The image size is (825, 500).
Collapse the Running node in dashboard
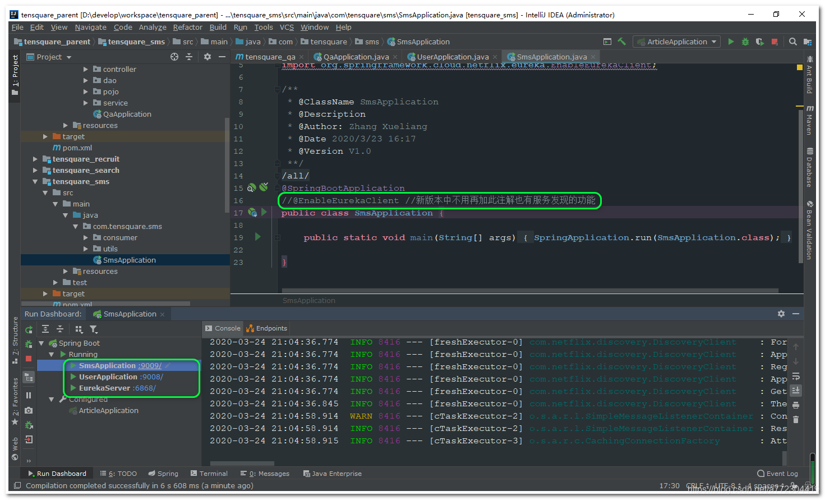[51, 354]
